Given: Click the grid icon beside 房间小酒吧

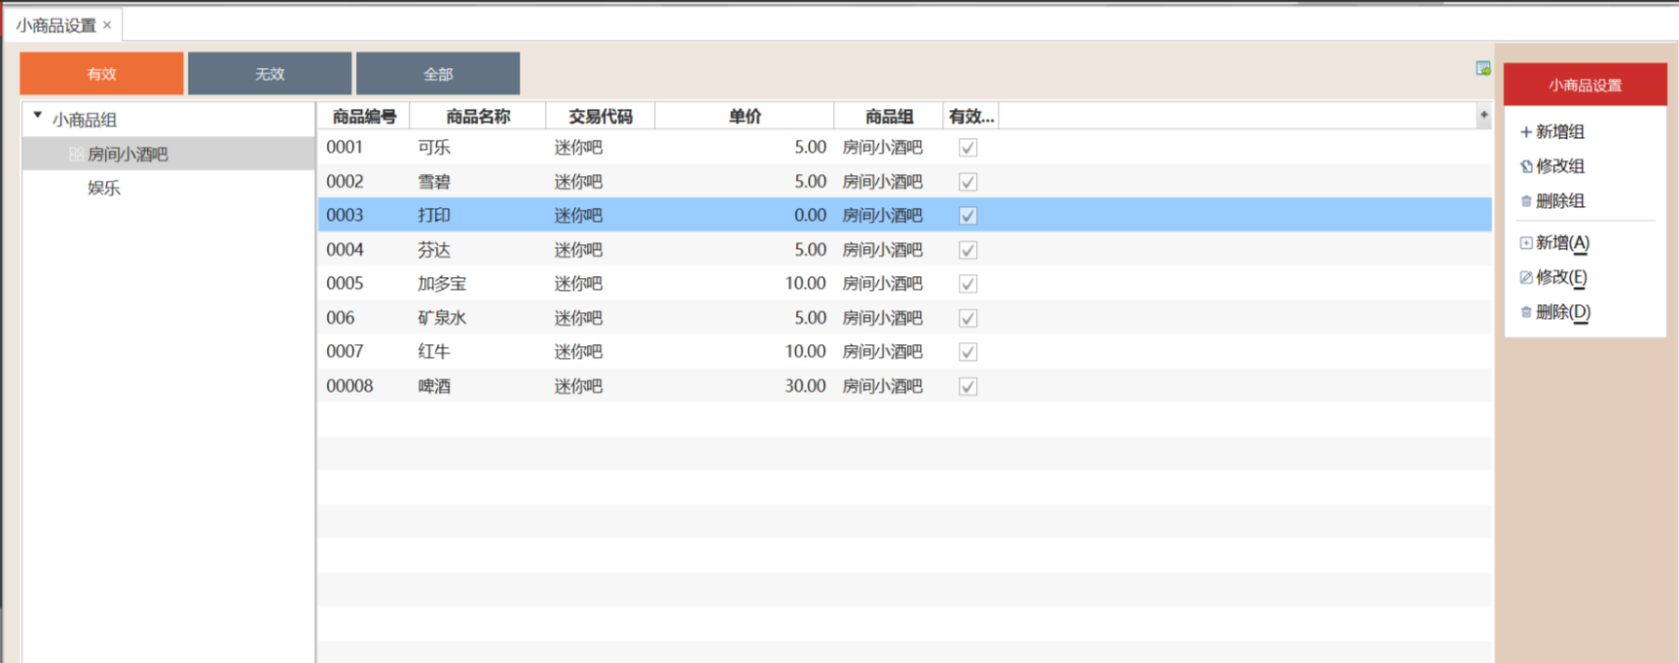Looking at the screenshot, I should click(75, 155).
